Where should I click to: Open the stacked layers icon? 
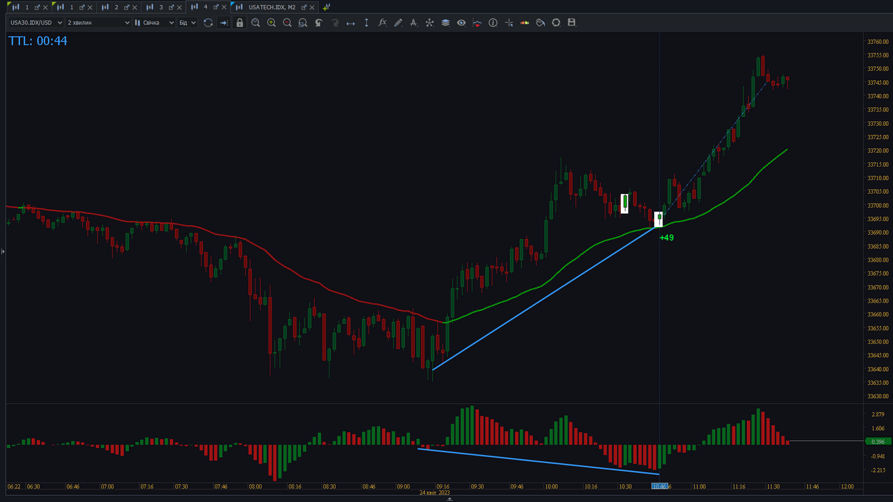coord(445,23)
